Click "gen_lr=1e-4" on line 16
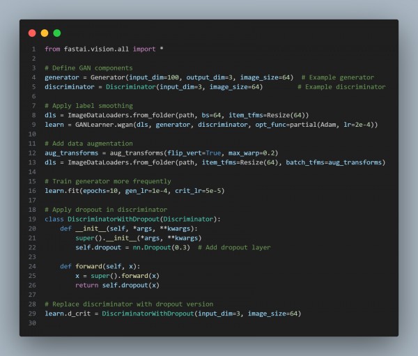The width and height of the screenshot is (418, 356). click(x=146, y=191)
